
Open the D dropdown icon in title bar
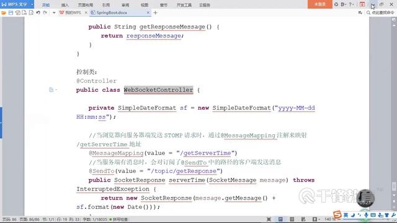(x=343, y=4)
